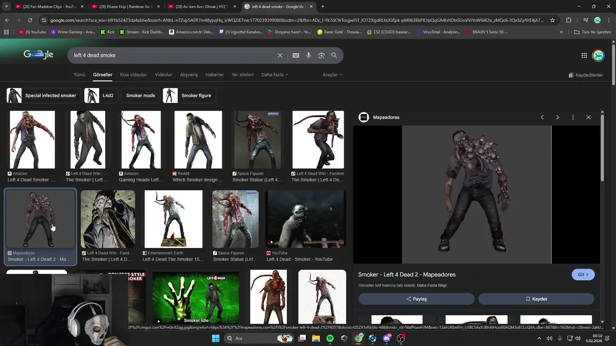Screen dimensions: 616x346
Task: Click the Paylaş share button
Action: pos(416,299)
